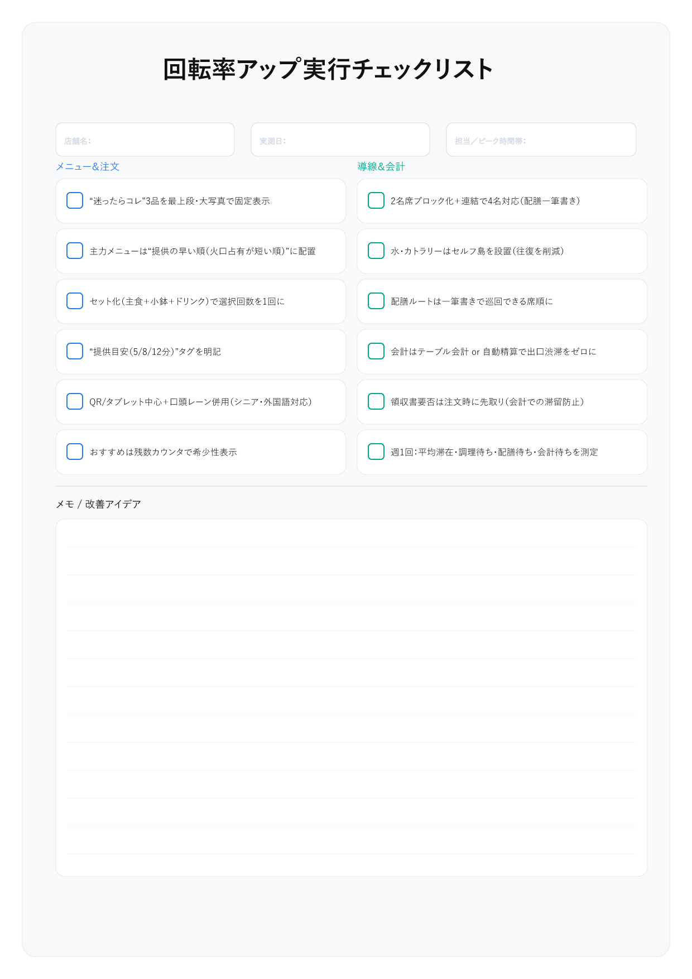Image resolution: width=692 pixels, height=979 pixels.
Task: Tick おすすめは残数カウンタ checkbox
Action: click(x=75, y=452)
